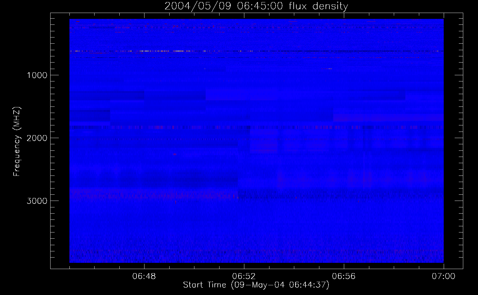Screen dimensions: 478x295
Task: Select the 3000 frequency axis label
Action: (37, 201)
